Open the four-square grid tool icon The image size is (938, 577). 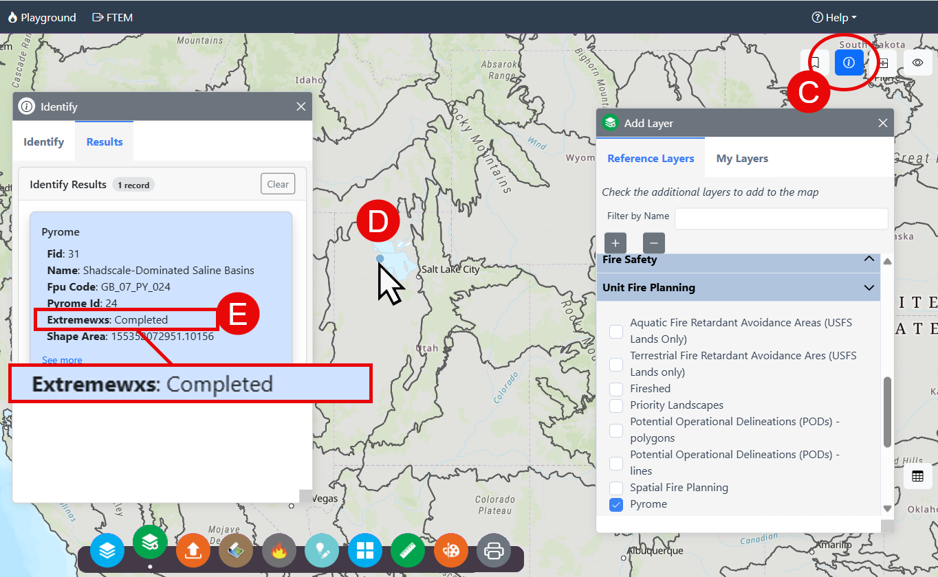pos(365,551)
